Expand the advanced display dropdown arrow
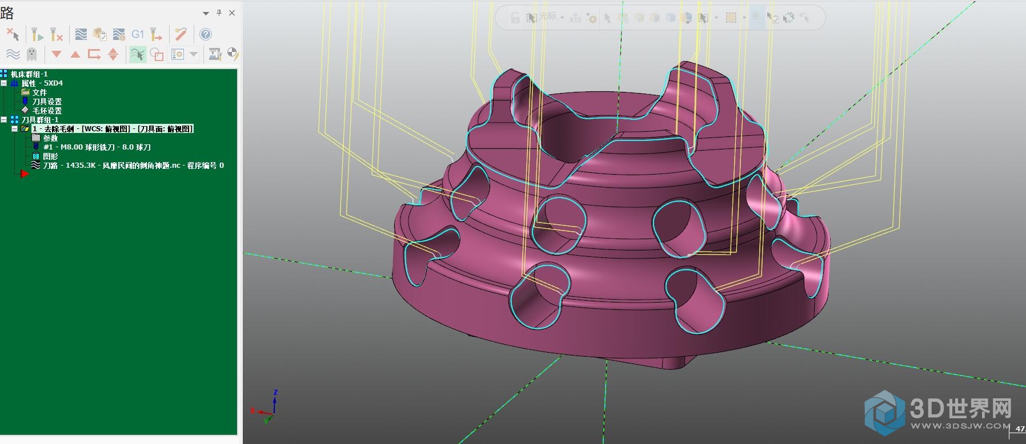The image size is (1026, 444). [x=194, y=54]
